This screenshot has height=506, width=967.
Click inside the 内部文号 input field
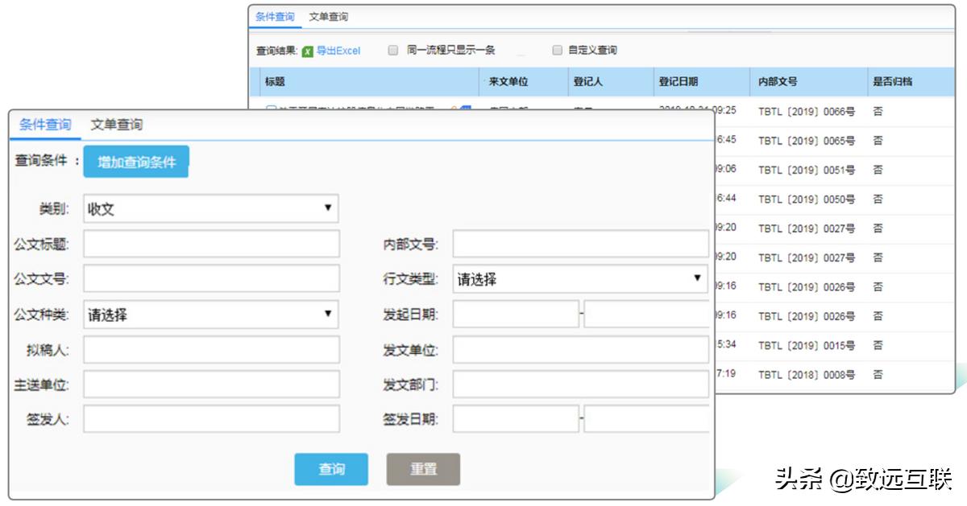(579, 244)
